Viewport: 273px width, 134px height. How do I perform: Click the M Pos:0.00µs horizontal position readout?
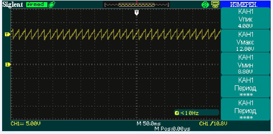coord(172,129)
